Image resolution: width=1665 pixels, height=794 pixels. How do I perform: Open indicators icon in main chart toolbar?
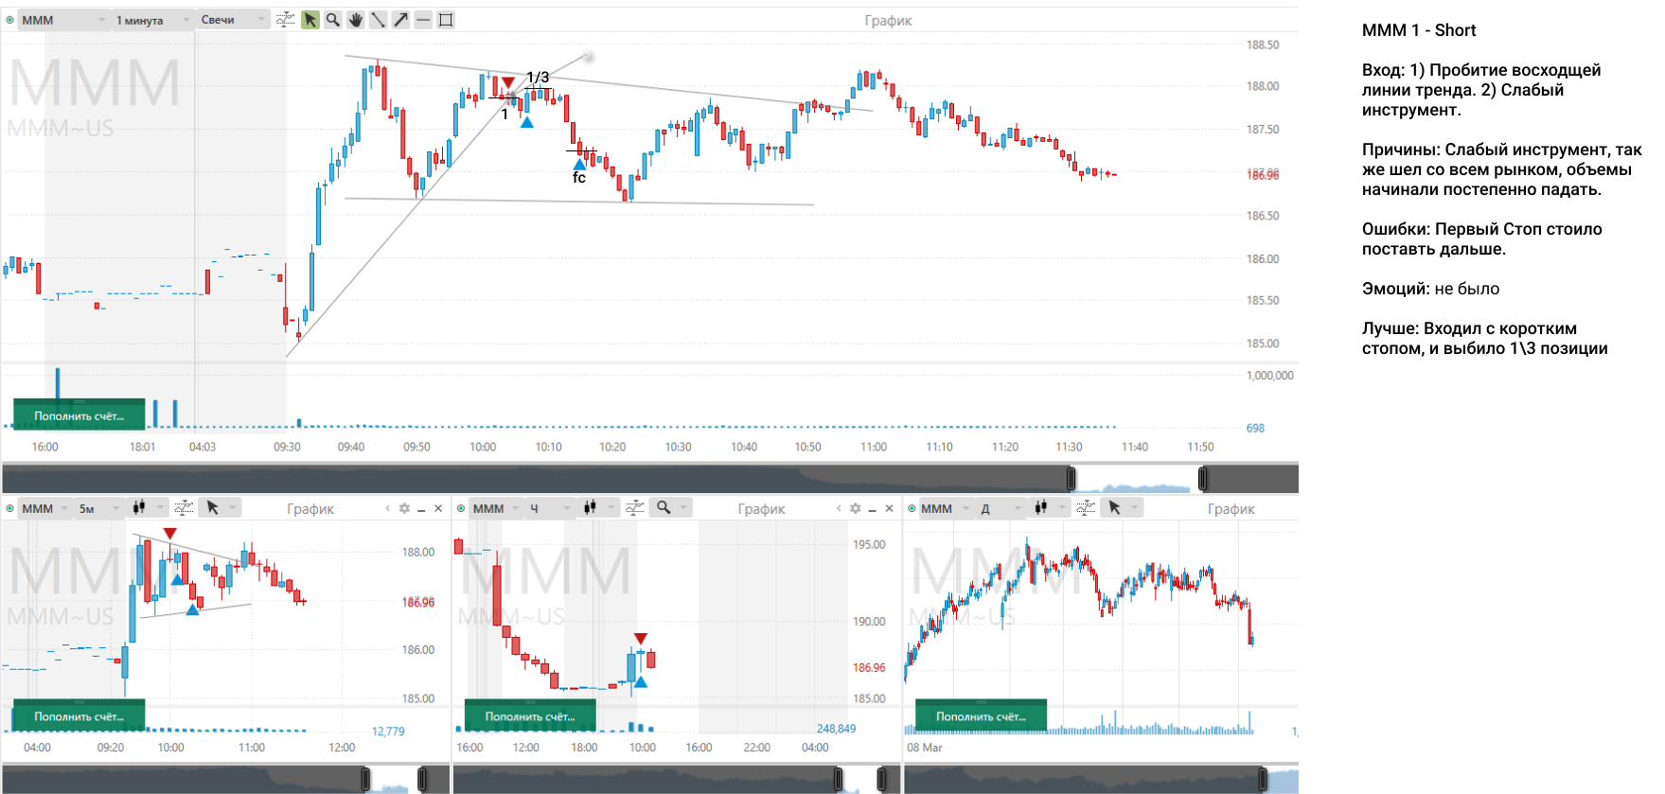tap(285, 20)
